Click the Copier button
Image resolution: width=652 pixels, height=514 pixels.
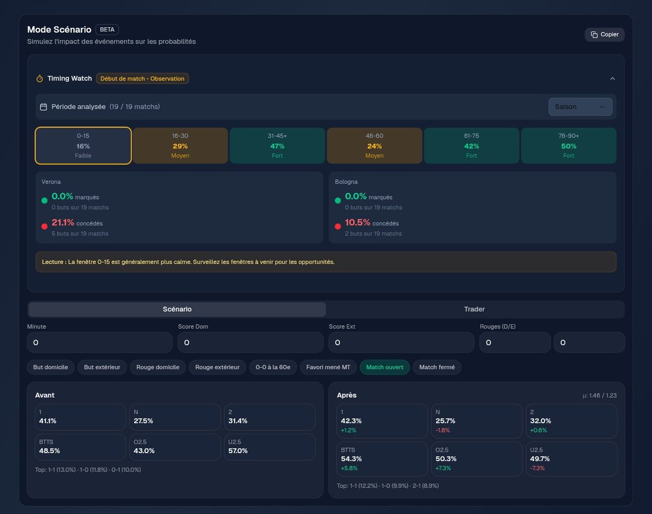pos(605,34)
